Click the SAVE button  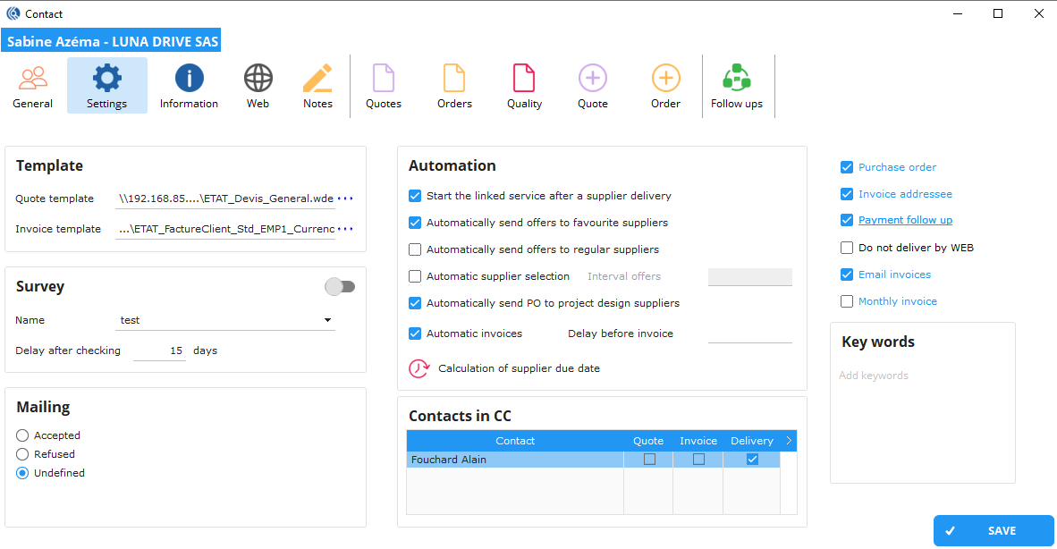(x=994, y=530)
